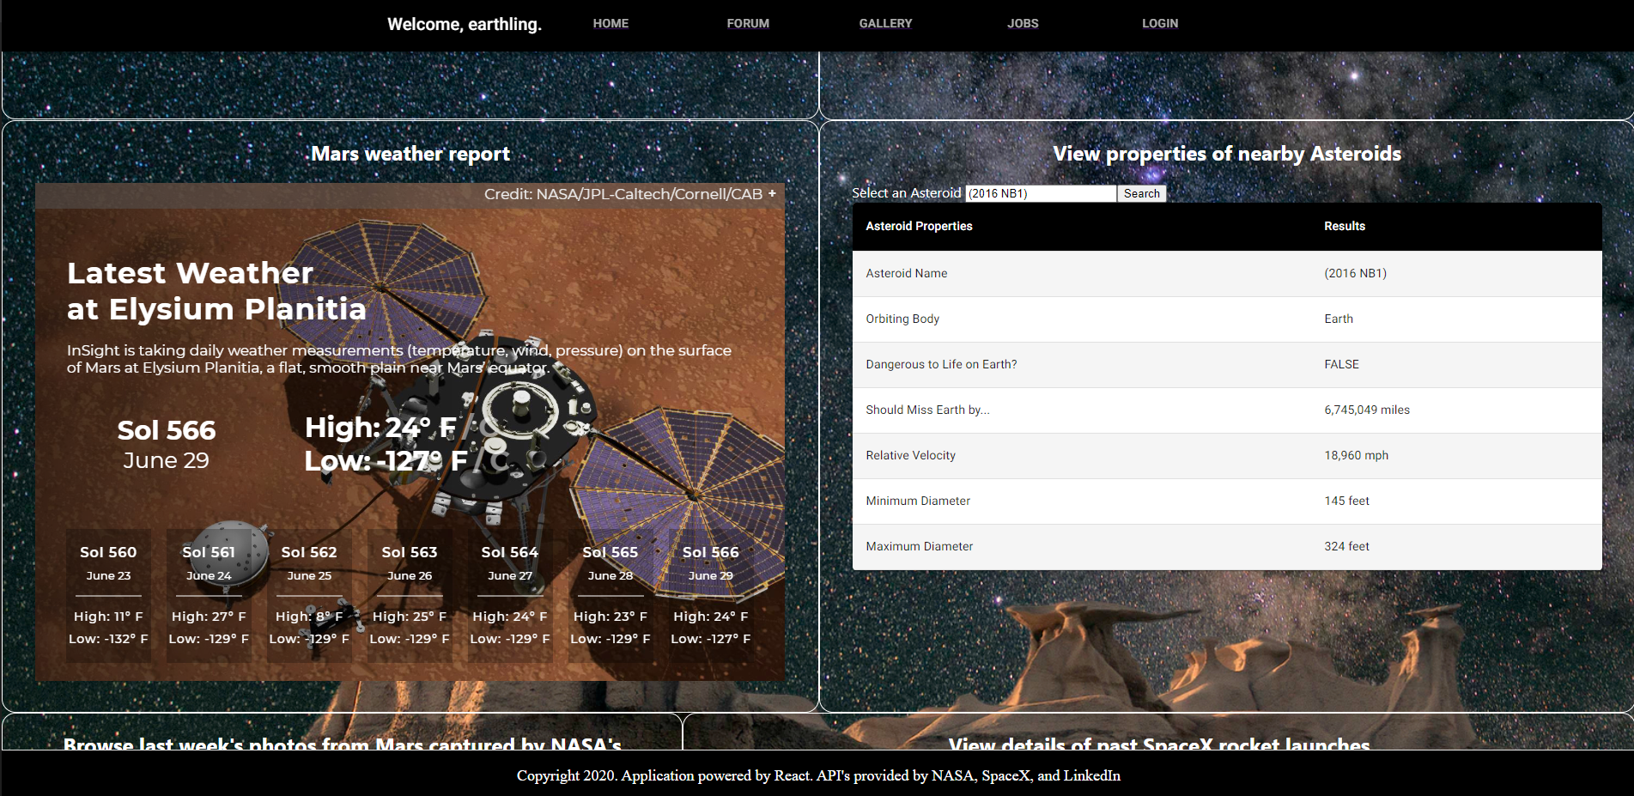Click the Minimum Diameter row label
Viewport: 1634px width, 796px height.
(x=918, y=501)
